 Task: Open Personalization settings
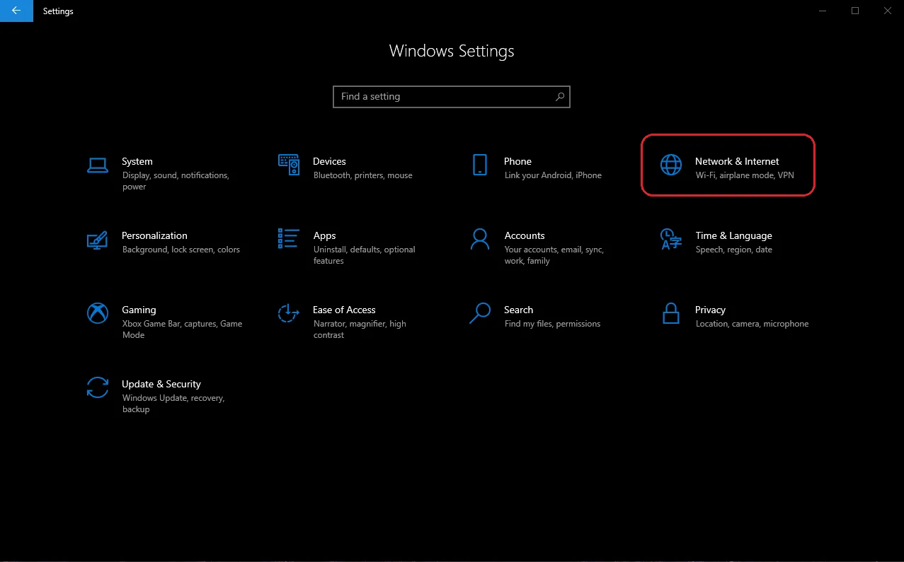point(97,240)
